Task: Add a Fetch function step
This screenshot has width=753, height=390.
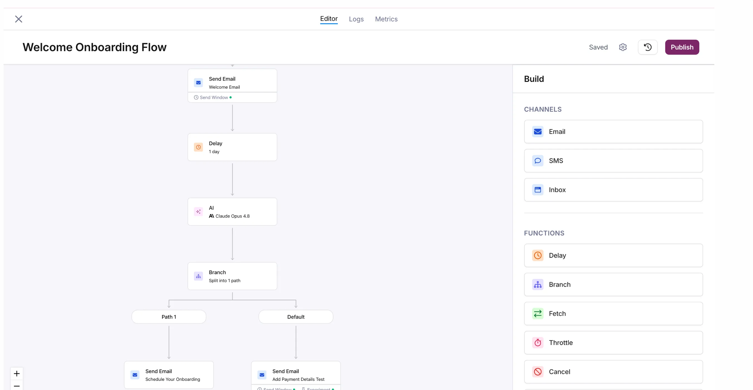Action: point(613,314)
